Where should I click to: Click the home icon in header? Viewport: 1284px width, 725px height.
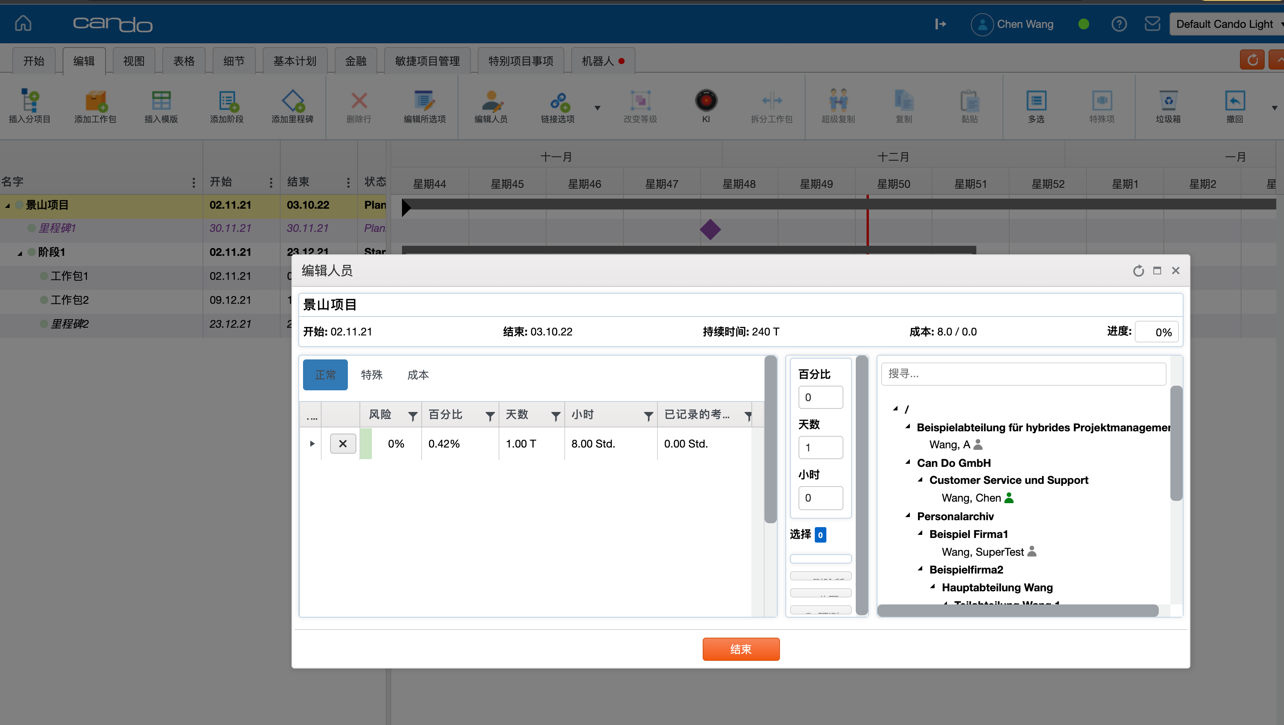tap(23, 23)
